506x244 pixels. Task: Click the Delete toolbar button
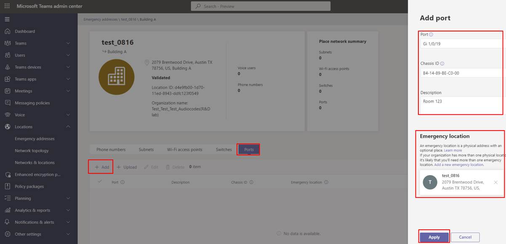coord(175,167)
